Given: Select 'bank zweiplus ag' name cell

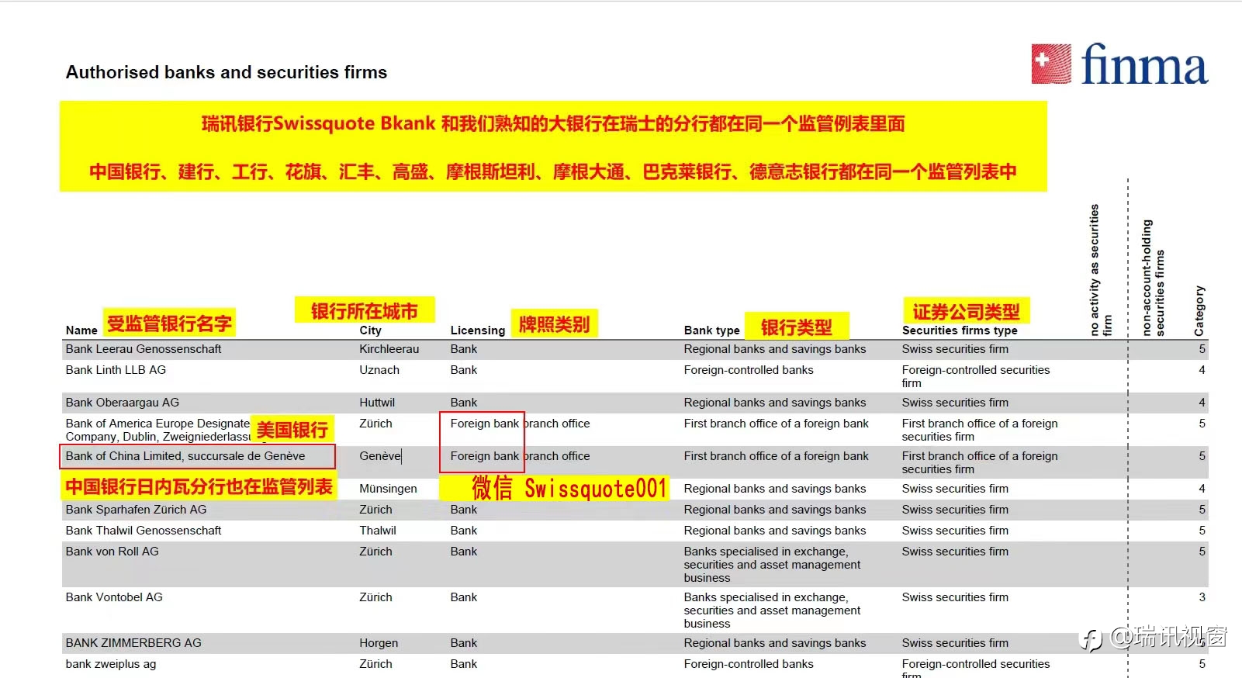Looking at the screenshot, I should (x=111, y=664).
